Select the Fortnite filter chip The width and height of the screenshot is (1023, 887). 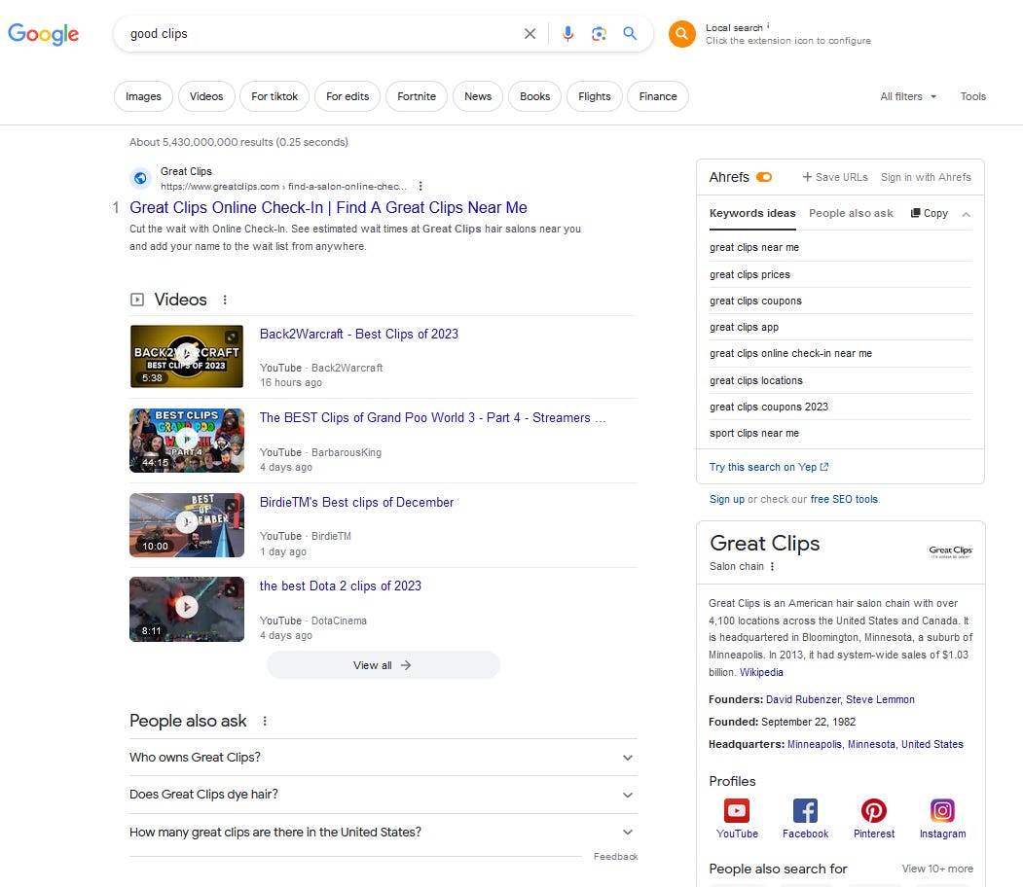417,96
